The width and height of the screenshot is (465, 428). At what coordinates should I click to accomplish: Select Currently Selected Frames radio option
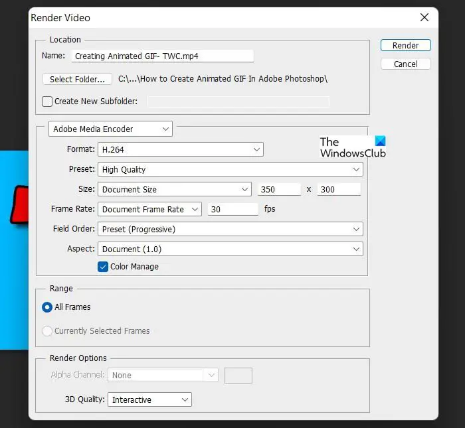(x=47, y=331)
